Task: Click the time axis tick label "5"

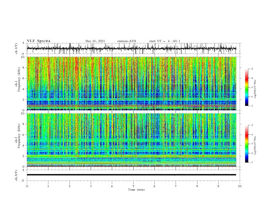Action: coord(133,186)
